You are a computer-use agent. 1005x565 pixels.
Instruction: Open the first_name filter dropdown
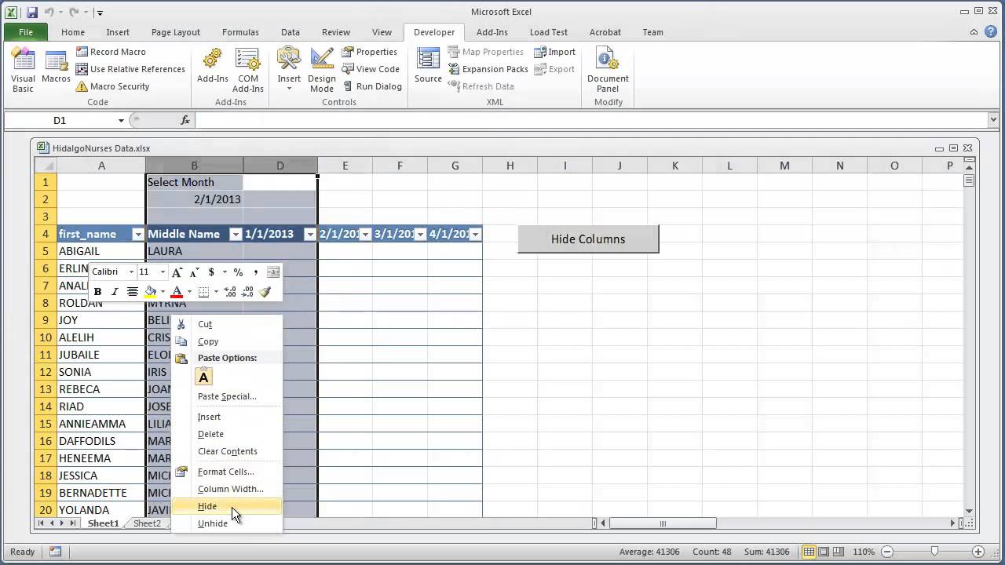coord(138,234)
